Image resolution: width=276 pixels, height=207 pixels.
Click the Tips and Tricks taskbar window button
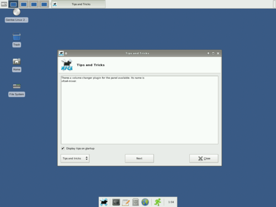click(x=78, y=4)
